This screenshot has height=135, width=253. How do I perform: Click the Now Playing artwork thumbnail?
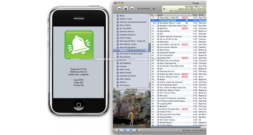[132, 109]
